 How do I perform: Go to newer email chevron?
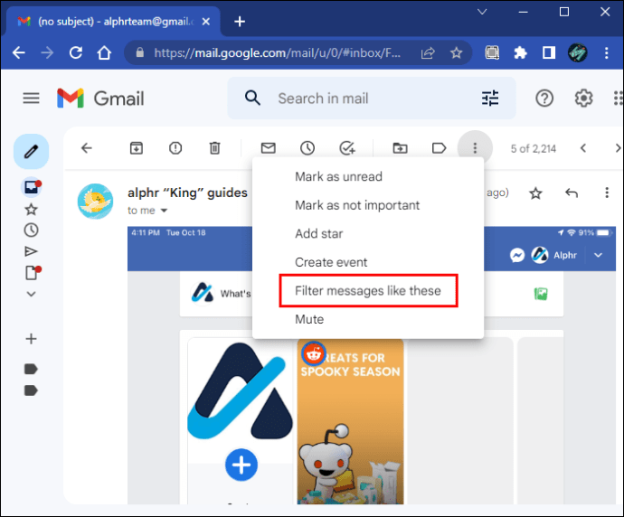tap(583, 148)
